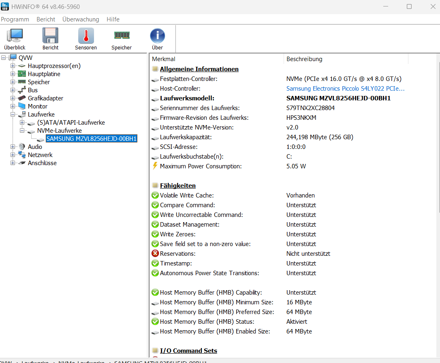The height and width of the screenshot is (363, 440).
Task: Expand the Anschlüsse tree node
Action: point(13,163)
